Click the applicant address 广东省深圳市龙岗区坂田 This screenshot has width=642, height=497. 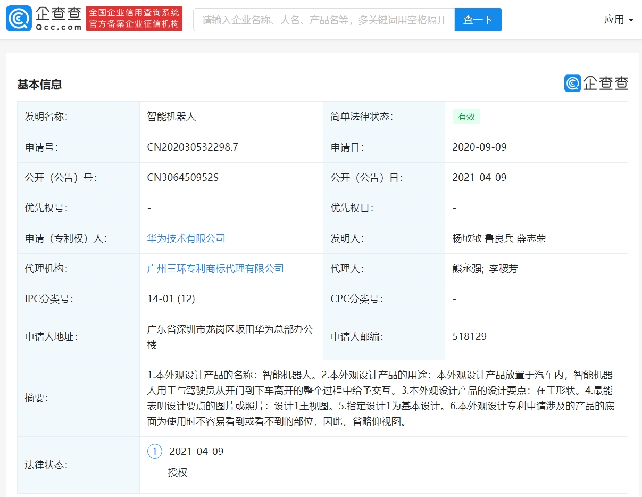pyautogui.click(x=230, y=337)
